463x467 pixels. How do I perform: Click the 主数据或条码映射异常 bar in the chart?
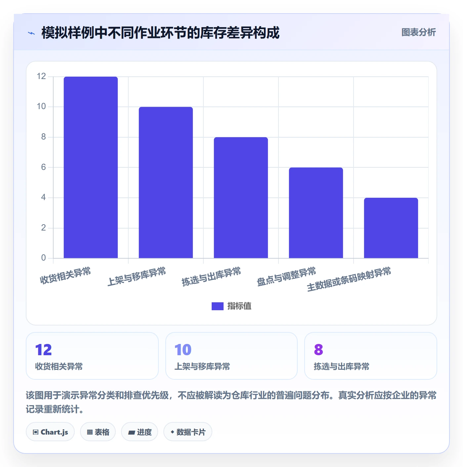click(x=391, y=228)
